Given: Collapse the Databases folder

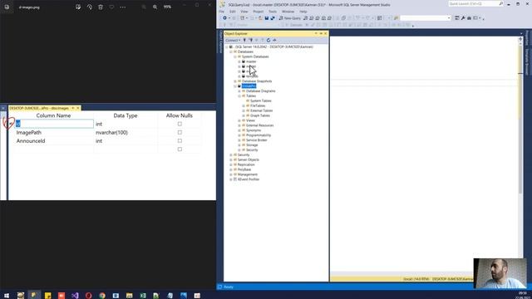Looking at the screenshot, I should (231, 51).
